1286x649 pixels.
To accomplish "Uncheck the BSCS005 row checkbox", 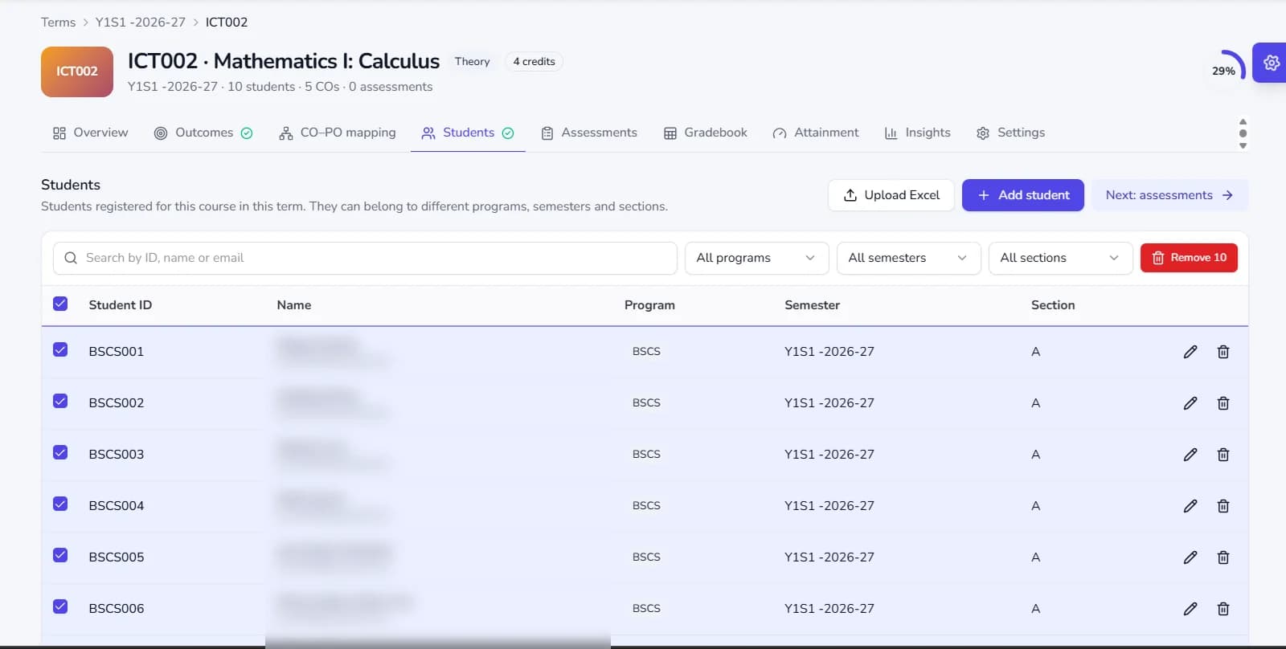I will (60, 555).
